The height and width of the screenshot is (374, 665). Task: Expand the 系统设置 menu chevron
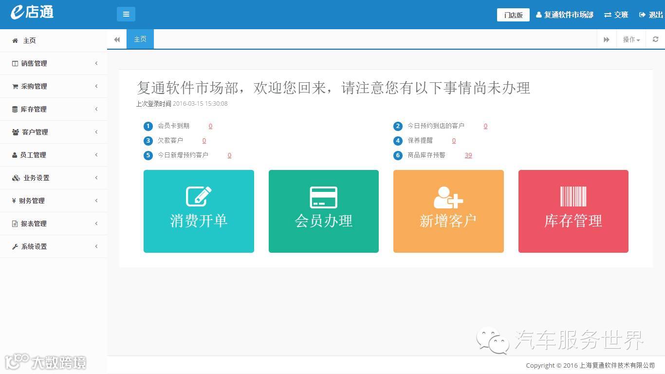96,246
